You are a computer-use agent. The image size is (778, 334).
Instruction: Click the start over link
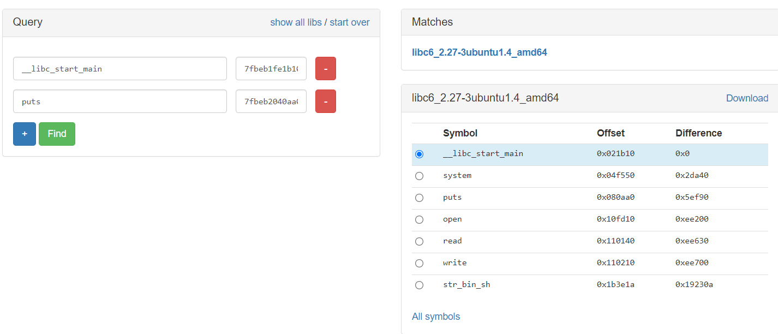(350, 22)
